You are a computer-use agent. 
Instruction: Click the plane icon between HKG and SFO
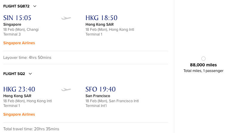pos(66,89)
